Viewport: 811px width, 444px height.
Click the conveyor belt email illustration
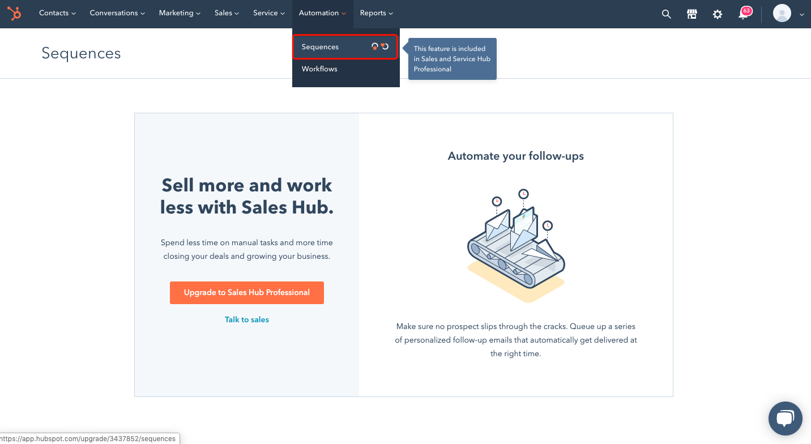point(516,245)
